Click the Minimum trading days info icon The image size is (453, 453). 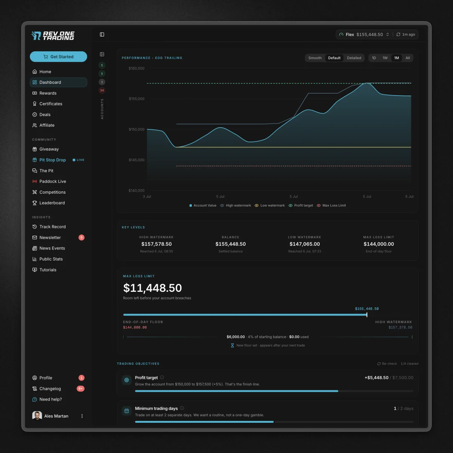(x=182, y=408)
